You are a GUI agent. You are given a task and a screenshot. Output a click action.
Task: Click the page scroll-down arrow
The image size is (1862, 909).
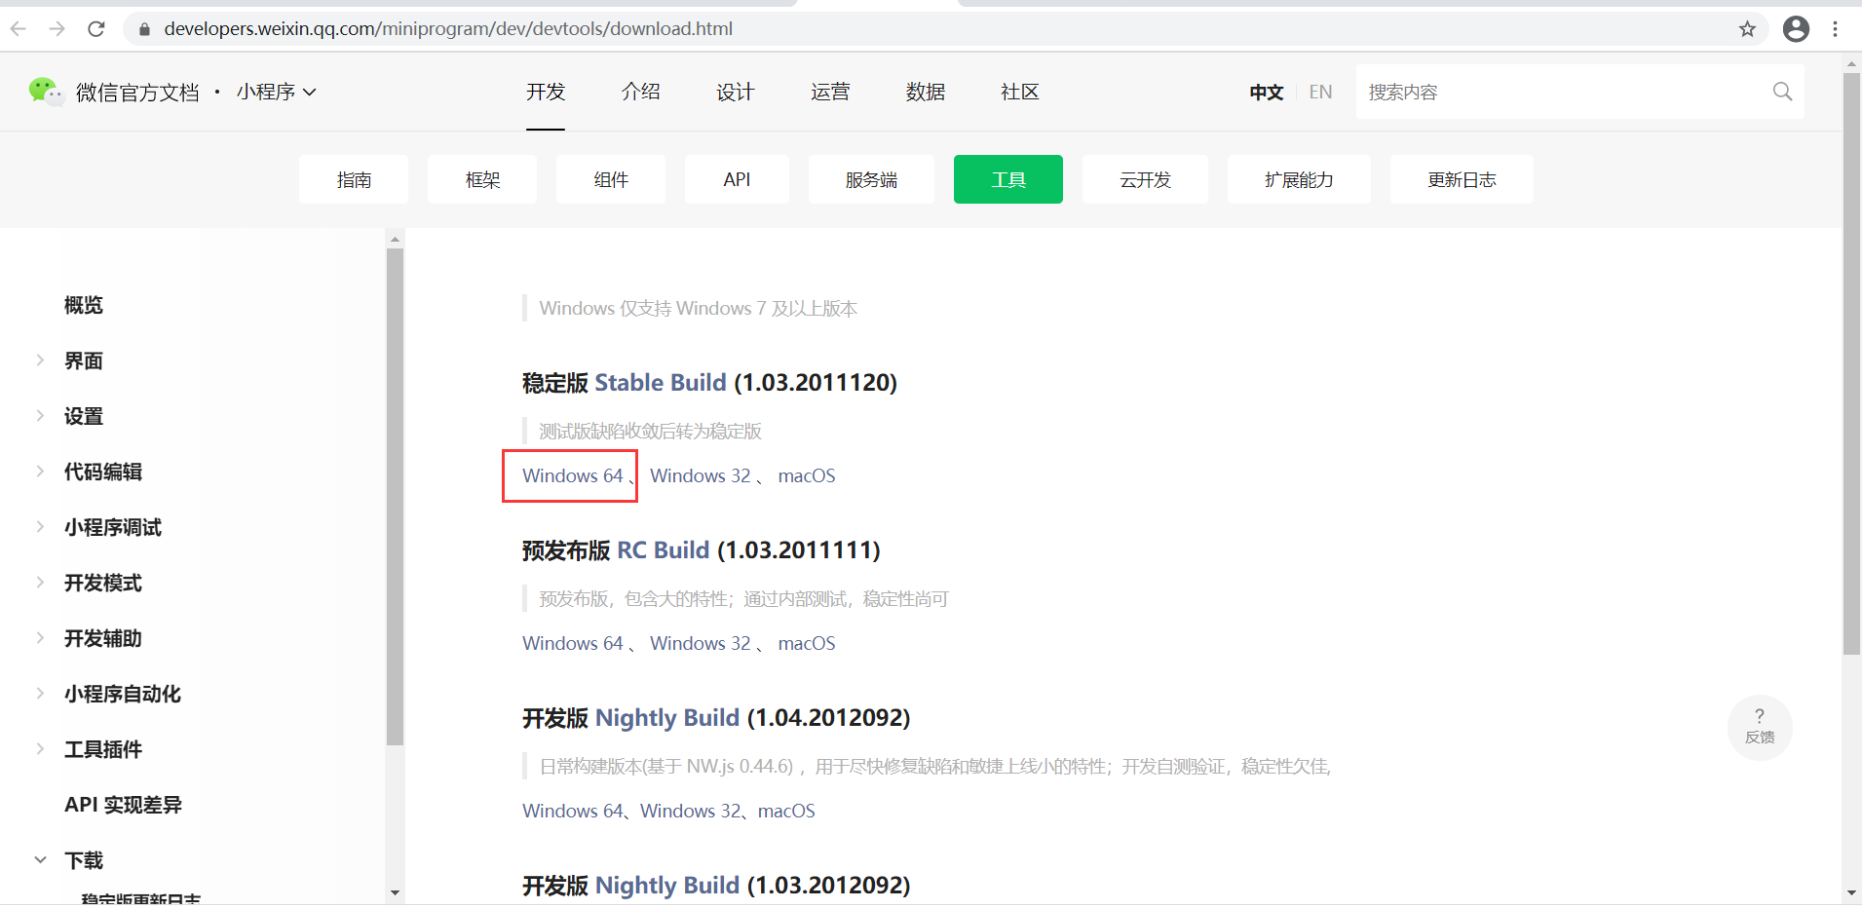pyautogui.click(x=1851, y=892)
